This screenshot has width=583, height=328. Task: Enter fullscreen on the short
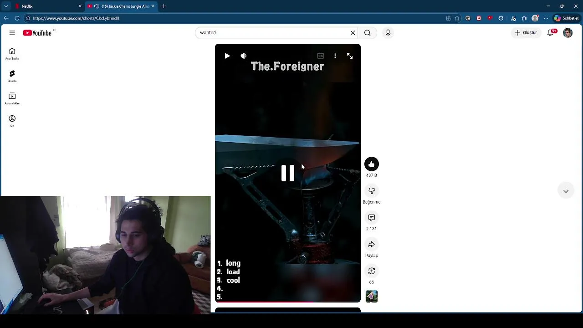click(350, 56)
